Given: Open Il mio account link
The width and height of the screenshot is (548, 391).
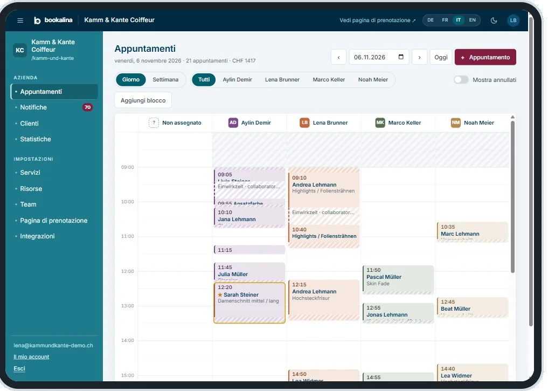Looking at the screenshot, I should (x=31, y=356).
